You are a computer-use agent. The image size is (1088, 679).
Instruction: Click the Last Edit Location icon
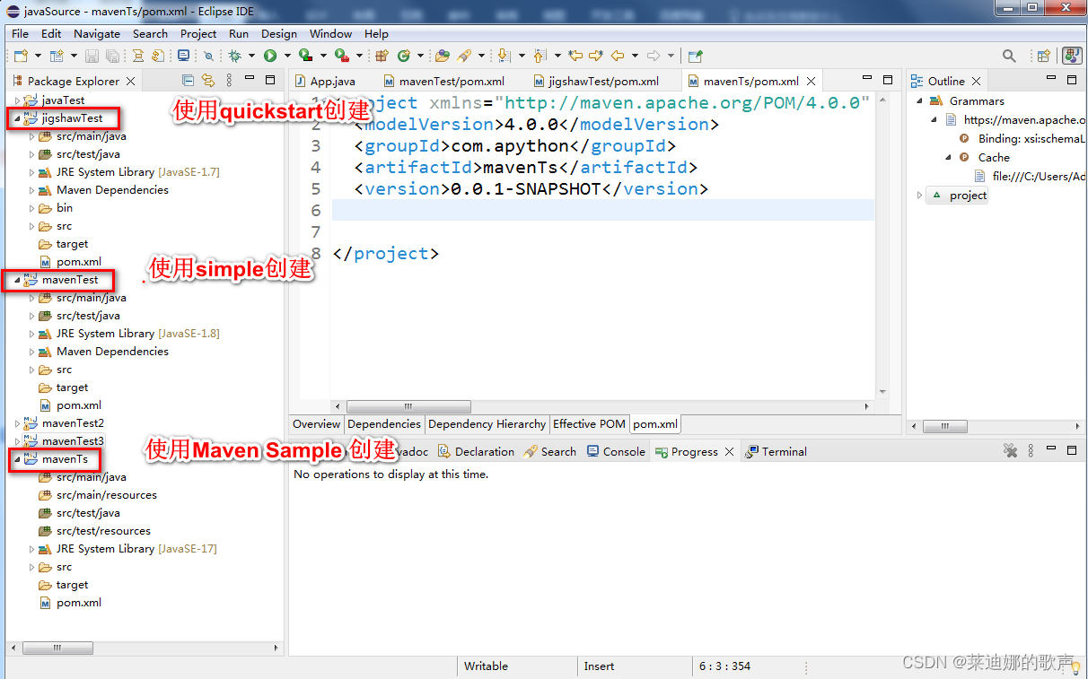tap(575, 56)
